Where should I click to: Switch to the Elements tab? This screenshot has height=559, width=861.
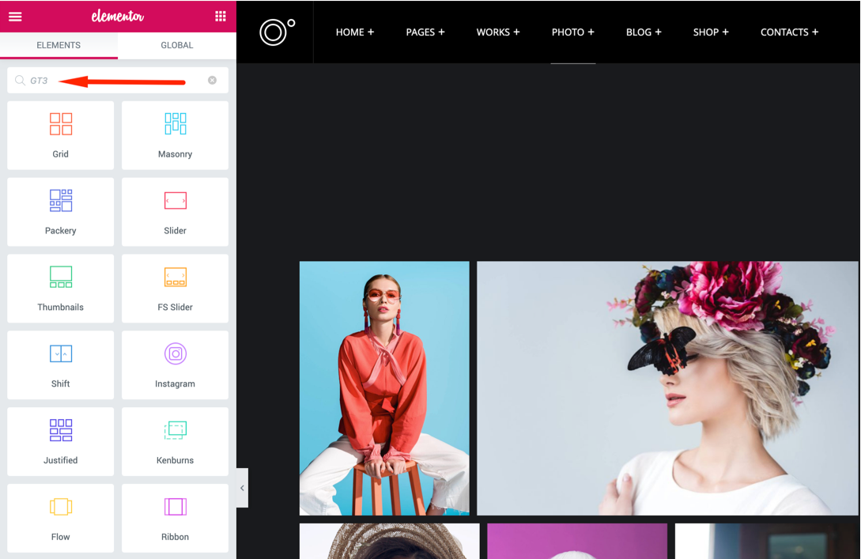click(x=59, y=45)
